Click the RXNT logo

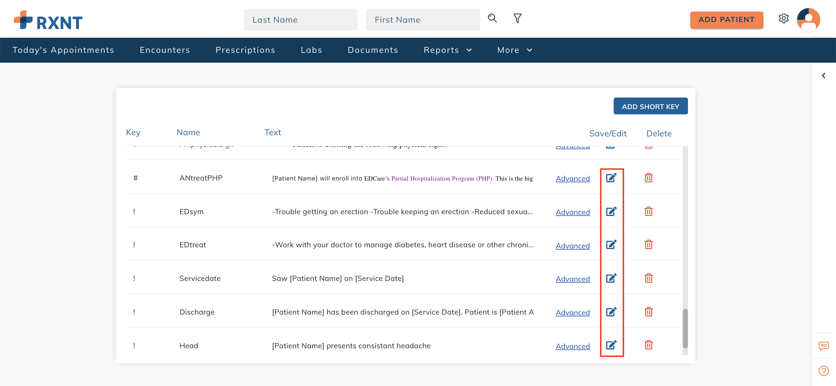(48, 20)
